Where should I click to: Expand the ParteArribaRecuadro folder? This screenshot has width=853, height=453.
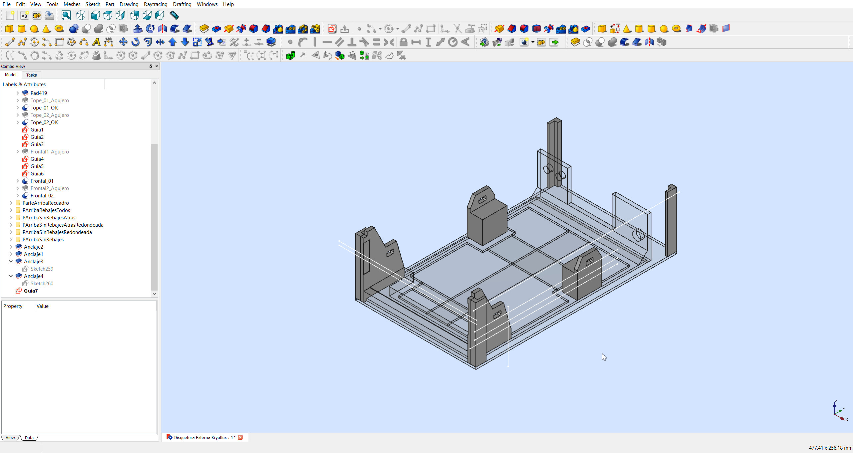[x=11, y=203]
